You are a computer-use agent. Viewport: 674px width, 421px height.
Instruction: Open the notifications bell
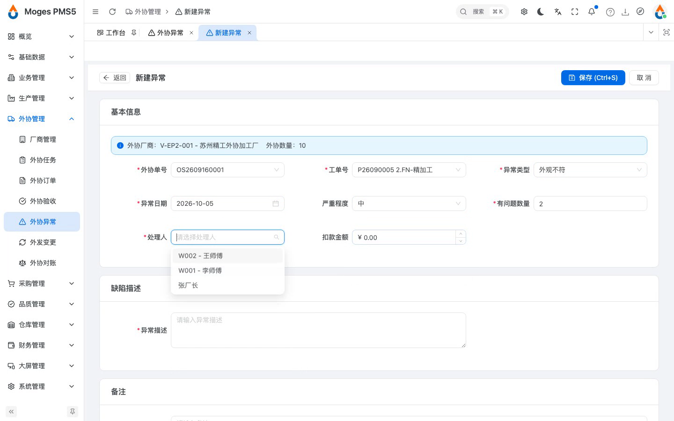point(592,12)
